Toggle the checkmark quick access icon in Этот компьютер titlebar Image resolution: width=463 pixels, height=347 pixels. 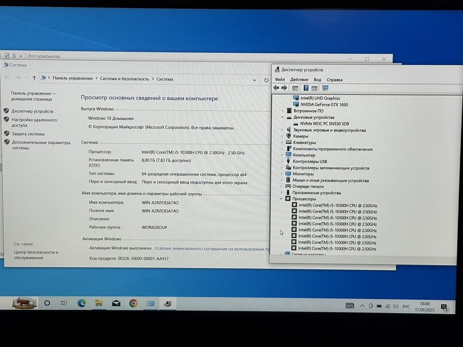[x=7, y=56]
